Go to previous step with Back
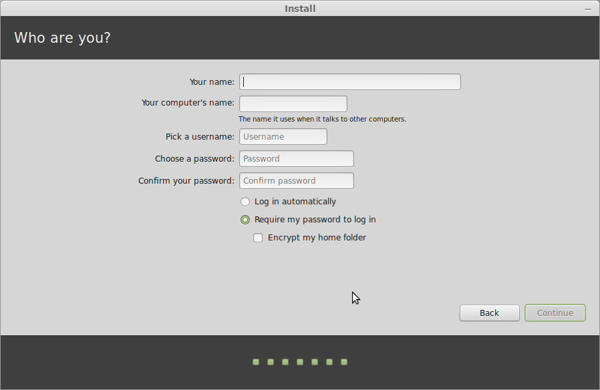The width and height of the screenshot is (600, 390). pos(489,313)
